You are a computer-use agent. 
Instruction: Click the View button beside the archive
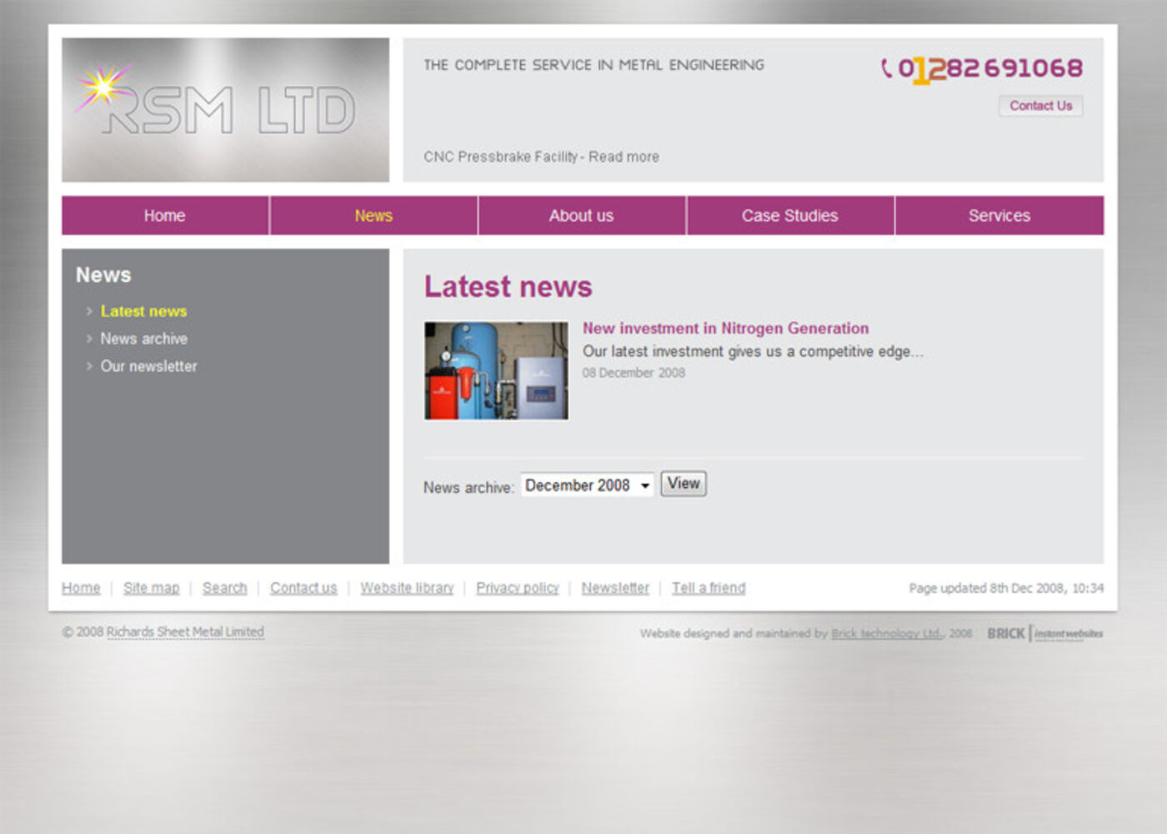(x=683, y=483)
